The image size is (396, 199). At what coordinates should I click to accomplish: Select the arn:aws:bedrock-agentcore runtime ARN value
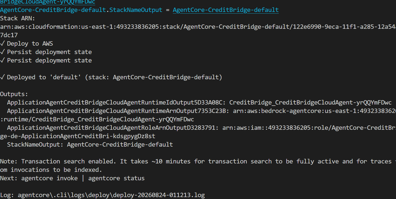tap(315, 111)
